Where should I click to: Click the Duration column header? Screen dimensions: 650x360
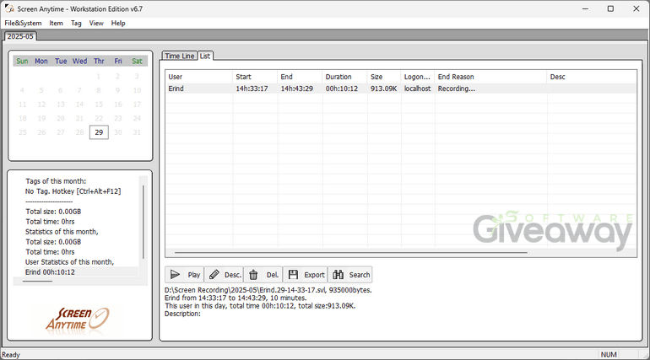point(344,77)
